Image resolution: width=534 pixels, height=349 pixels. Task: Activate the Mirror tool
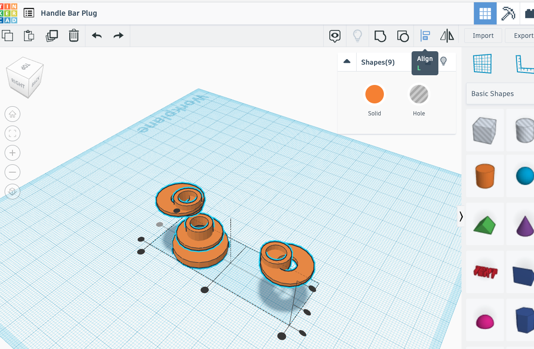click(x=447, y=36)
